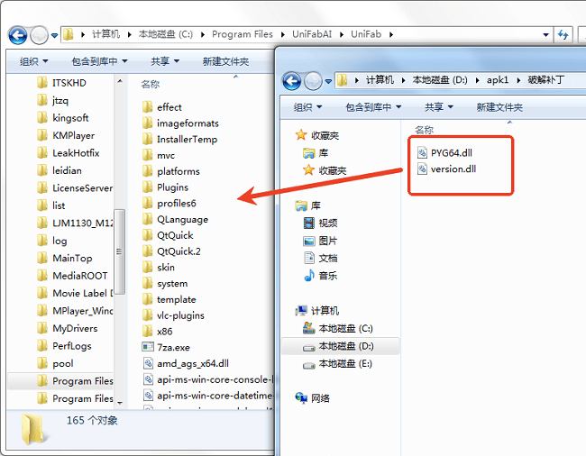Select the PYG64.dll file

[x=452, y=152]
